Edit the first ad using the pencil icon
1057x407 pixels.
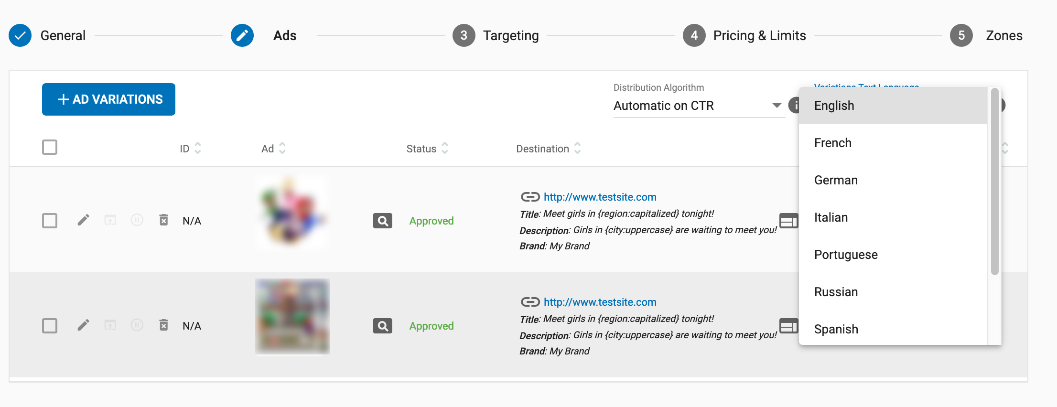[83, 220]
